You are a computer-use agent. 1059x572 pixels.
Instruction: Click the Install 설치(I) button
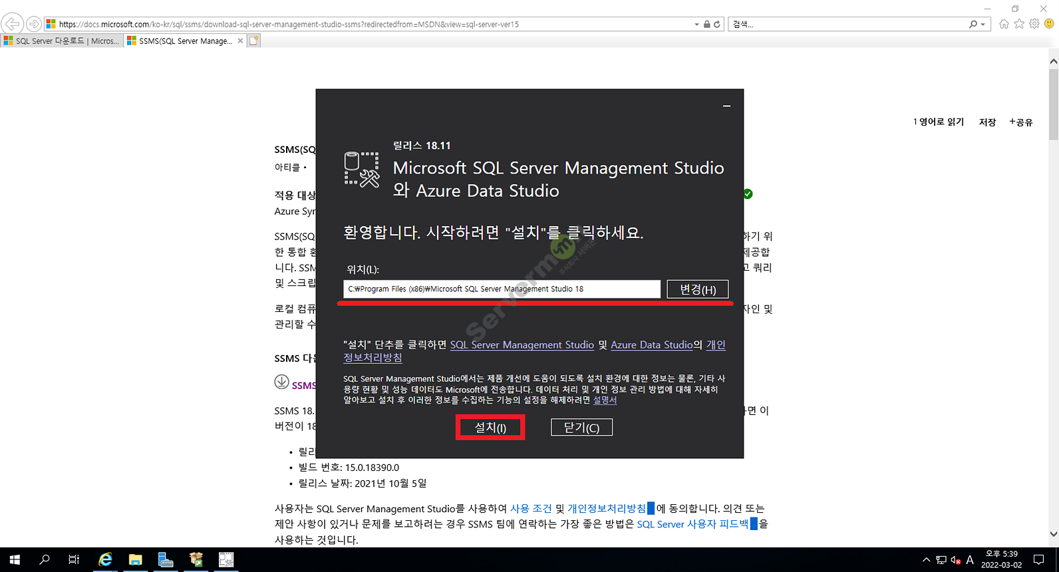coord(490,428)
